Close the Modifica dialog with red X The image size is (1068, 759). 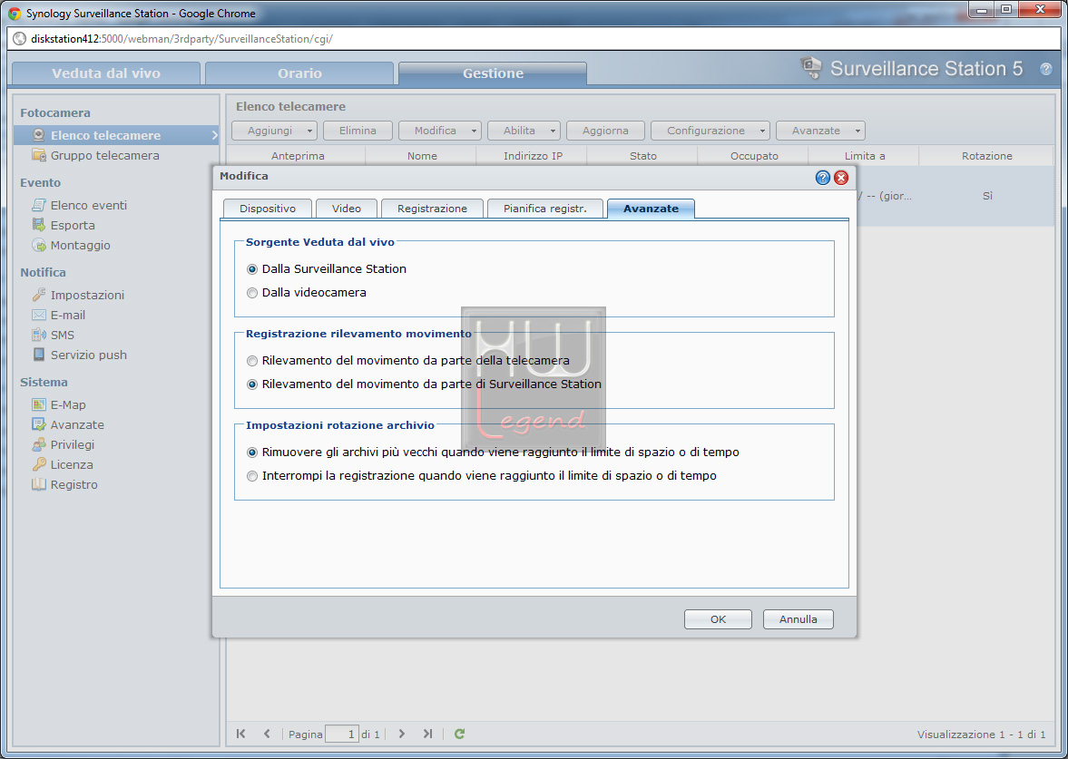[x=841, y=178]
